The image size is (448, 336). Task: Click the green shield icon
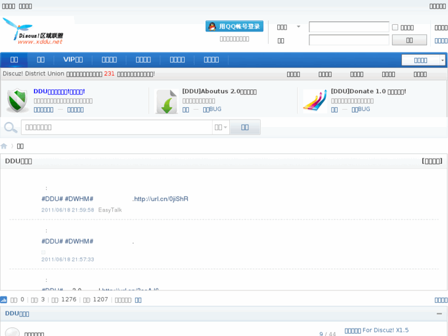pos(17,100)
